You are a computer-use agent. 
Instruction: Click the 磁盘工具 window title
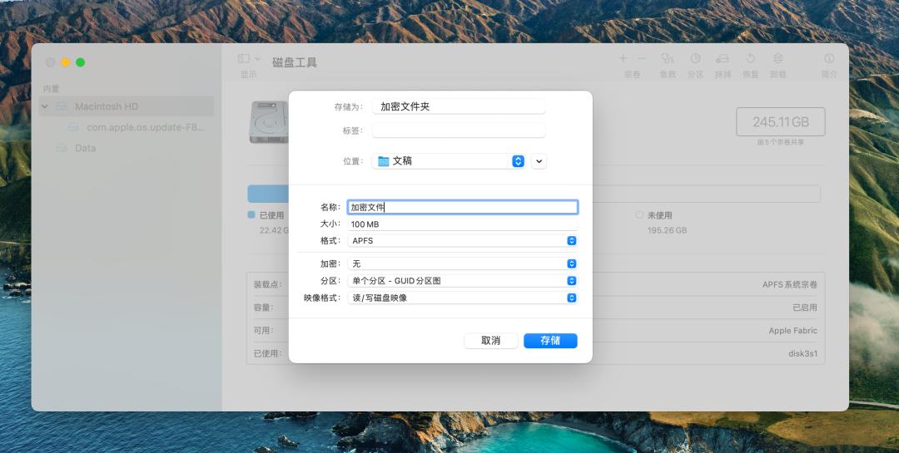point(295,62)
